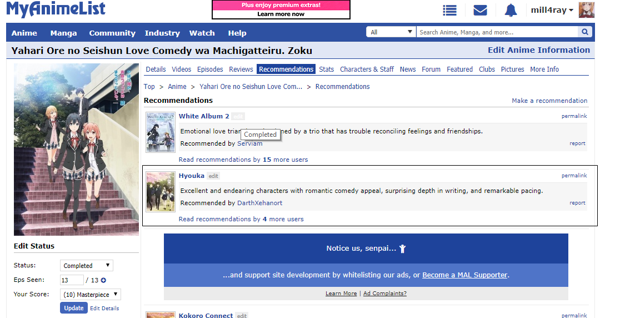Click the Top breadcrumb link
The image size is (630, 318).
tap(149, 86)
